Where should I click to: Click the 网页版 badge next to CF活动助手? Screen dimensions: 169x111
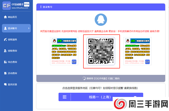tap(26, 4)
